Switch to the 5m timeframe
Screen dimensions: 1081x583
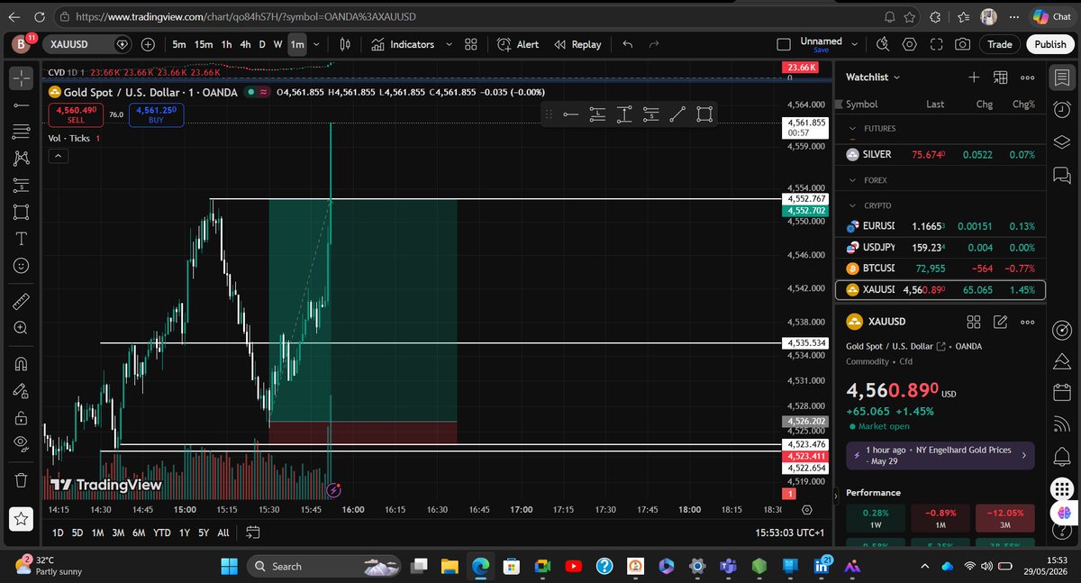click(179, 44)
